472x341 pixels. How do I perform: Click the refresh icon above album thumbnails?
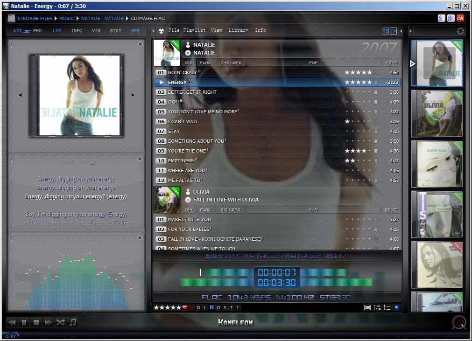tap(460, 31)
